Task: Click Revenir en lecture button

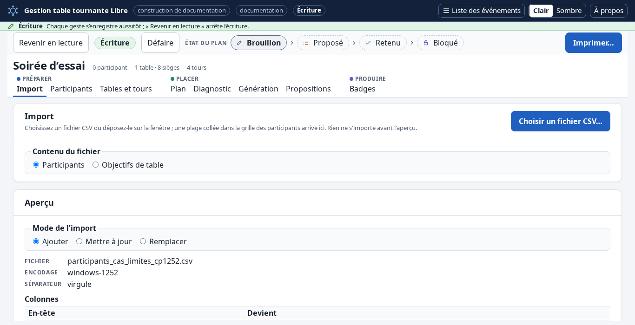Action: (51, 43)
